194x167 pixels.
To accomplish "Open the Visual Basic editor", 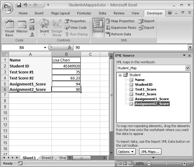I will coord(9,28).
